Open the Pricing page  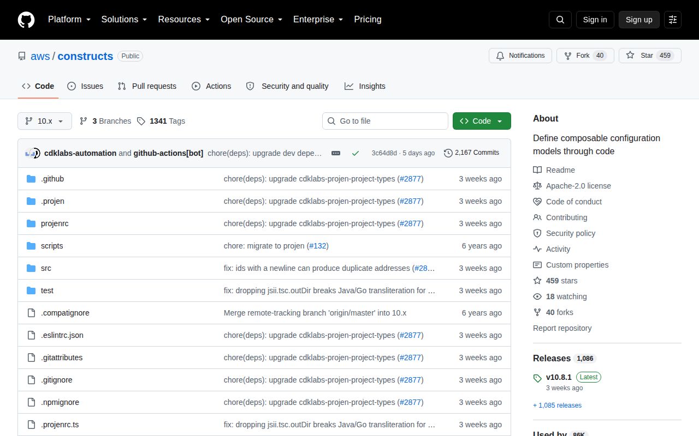tap(368, 20)
